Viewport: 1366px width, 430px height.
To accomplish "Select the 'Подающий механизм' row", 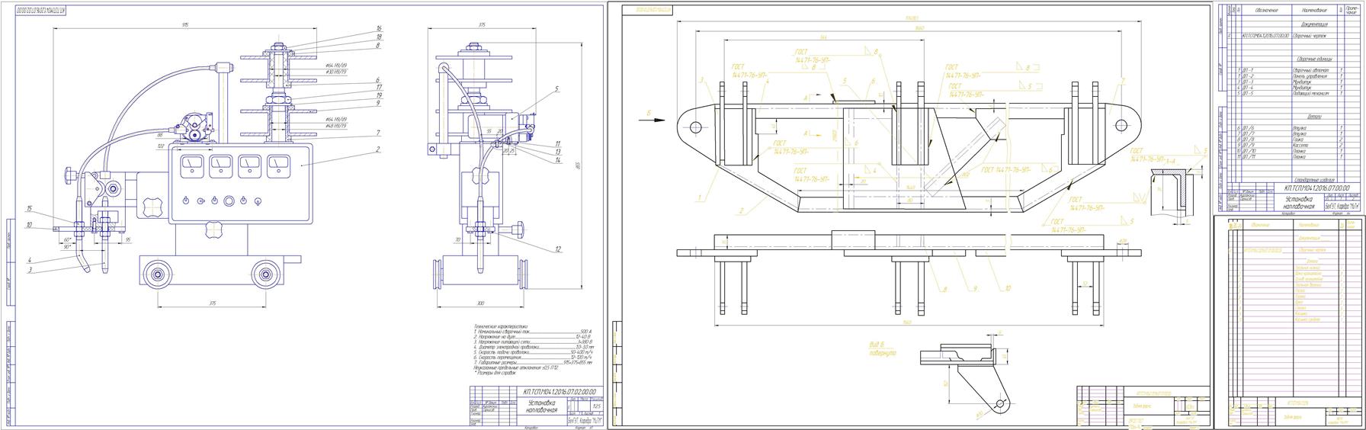I will pyautogui.click(x=1313, y=93).
